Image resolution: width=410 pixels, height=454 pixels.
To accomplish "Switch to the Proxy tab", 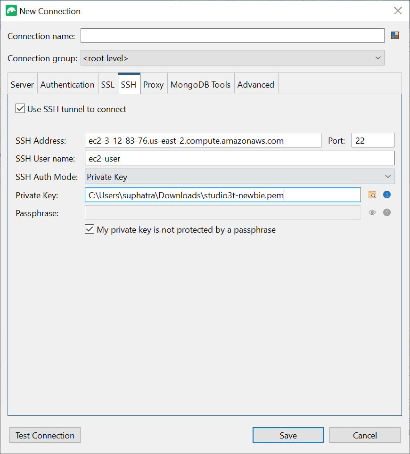I will click(x=154, y=84).
